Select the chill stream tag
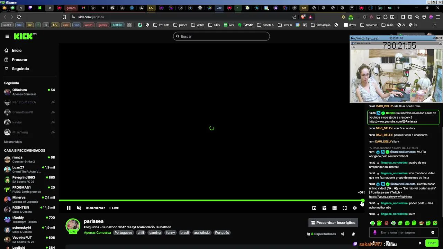The height and width of the screenshot is (249, 443). tap(141, 233)
